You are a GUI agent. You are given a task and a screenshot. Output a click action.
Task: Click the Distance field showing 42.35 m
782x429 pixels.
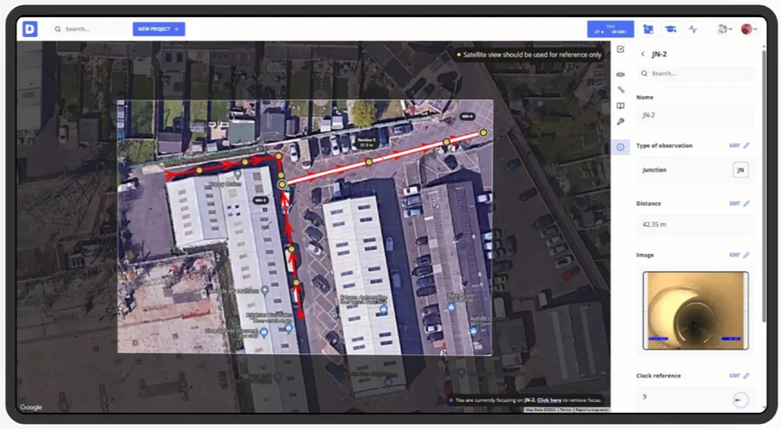pyautogui.click(x=696, y=224)
